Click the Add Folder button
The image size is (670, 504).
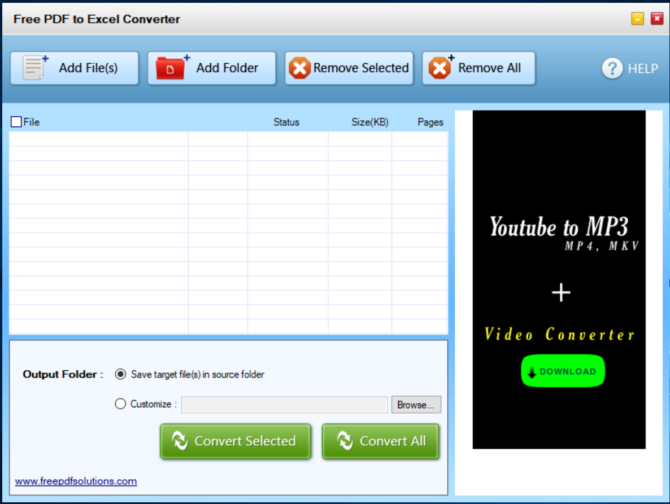click(211, 68)
